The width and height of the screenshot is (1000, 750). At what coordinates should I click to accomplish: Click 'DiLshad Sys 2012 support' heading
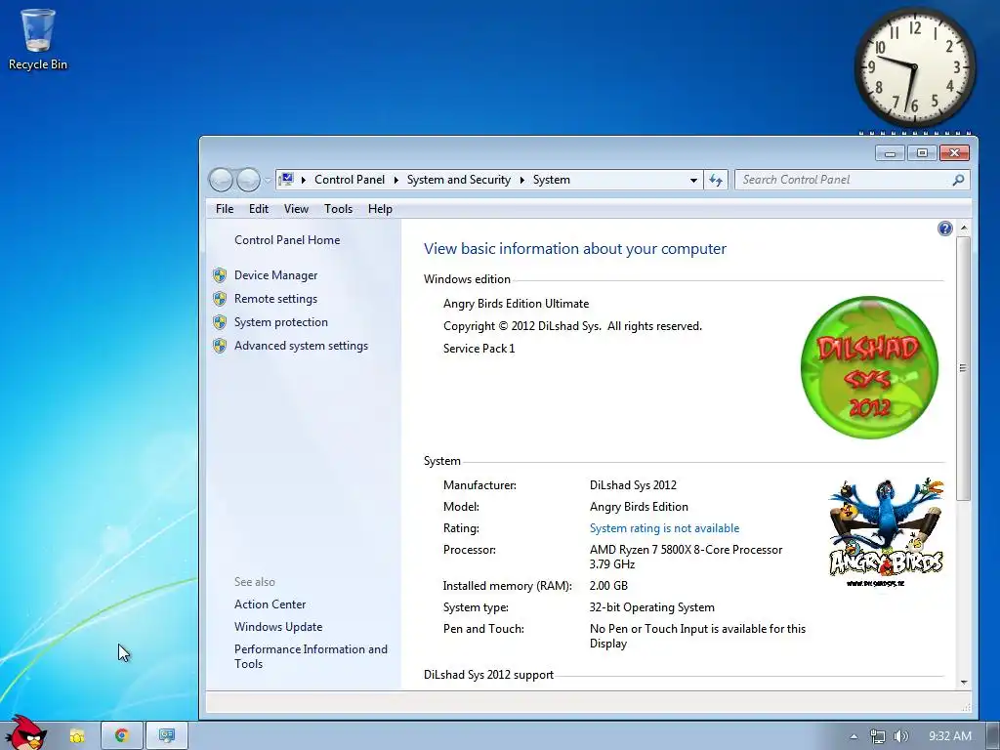(488, 675)
